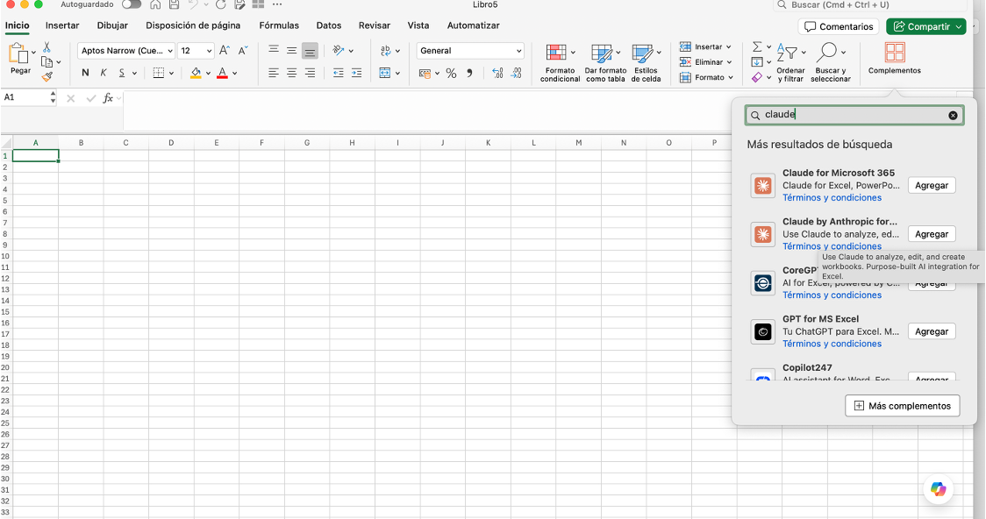Viewport: 986px width, 519px height.
Task: Clear the claude add-in search field
Action: (x=953, y=115)
